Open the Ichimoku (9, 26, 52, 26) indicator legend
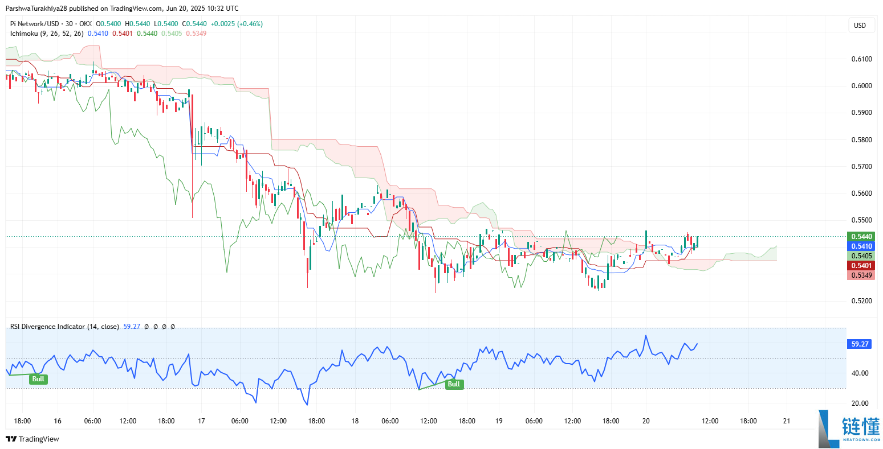Image resolution: width=883 pixels, height=449 pixels. pyautogui.click(x=47, y=34)
